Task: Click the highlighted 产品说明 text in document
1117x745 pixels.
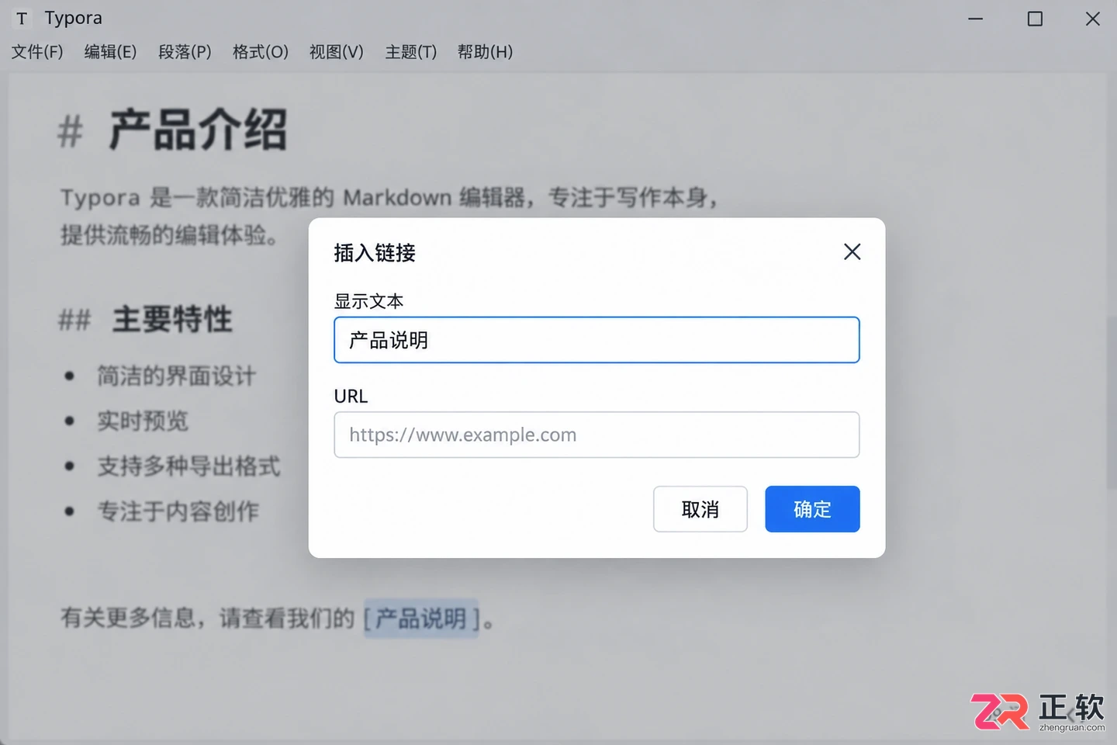Action: pos(421,619)
